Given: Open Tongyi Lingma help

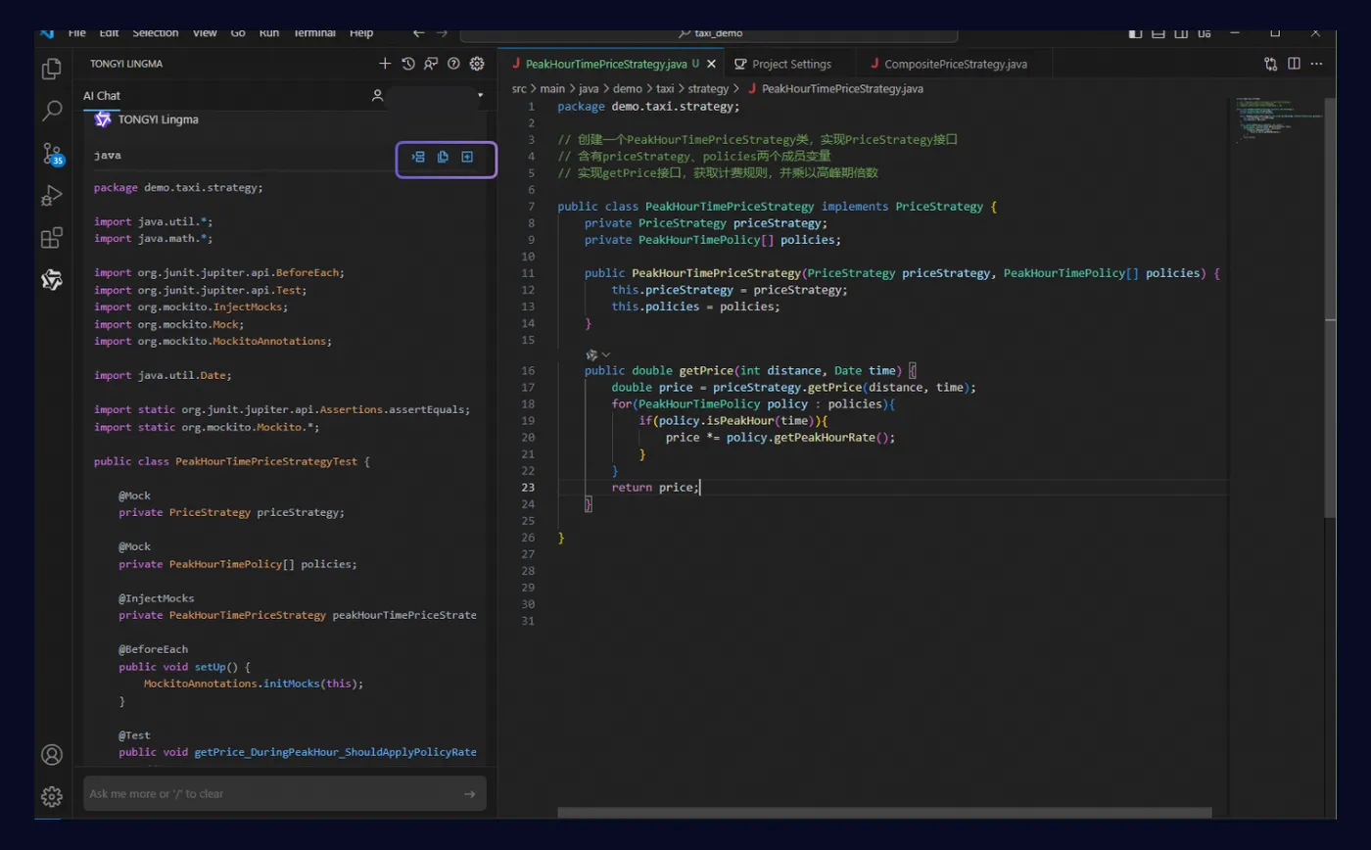Looking at the screenshot, I should coord(453,64).
